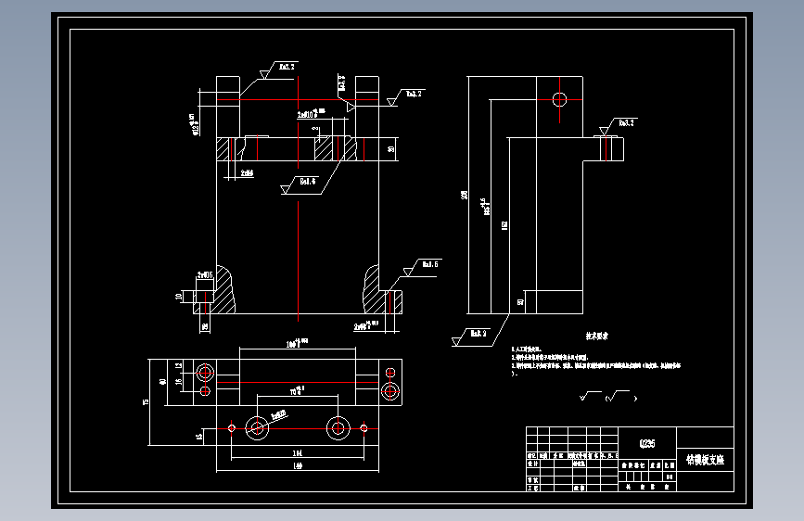
Task: Click the left large circle on the lower plate
Action: (x=257, y=427)
